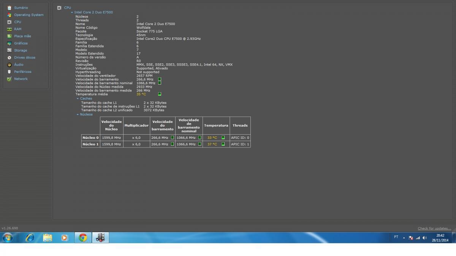Image resolution: width=456 pixels, height=256 pixels.
Task: Select Drives óticos in the sidebar
Action: point(25,58)
